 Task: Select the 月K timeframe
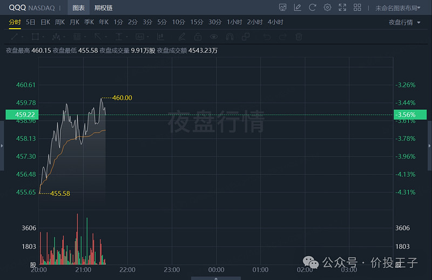point(75,22)
